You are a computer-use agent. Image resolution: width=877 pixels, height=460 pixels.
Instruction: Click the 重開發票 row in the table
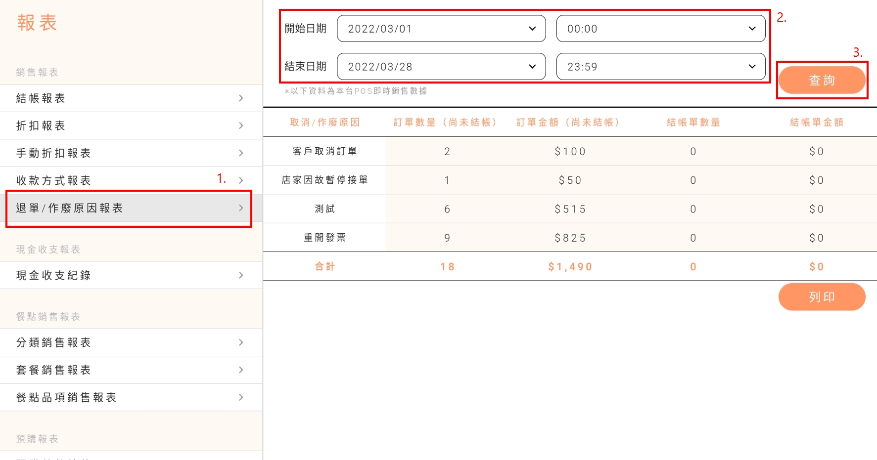tap(324, 238)
